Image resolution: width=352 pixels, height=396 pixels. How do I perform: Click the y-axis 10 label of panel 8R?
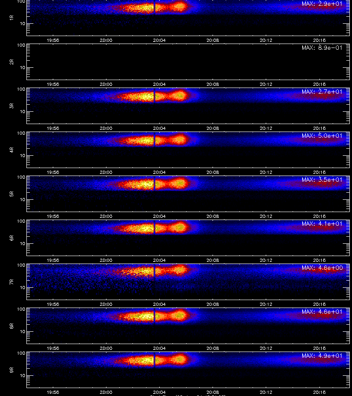[x=22, y=332]
